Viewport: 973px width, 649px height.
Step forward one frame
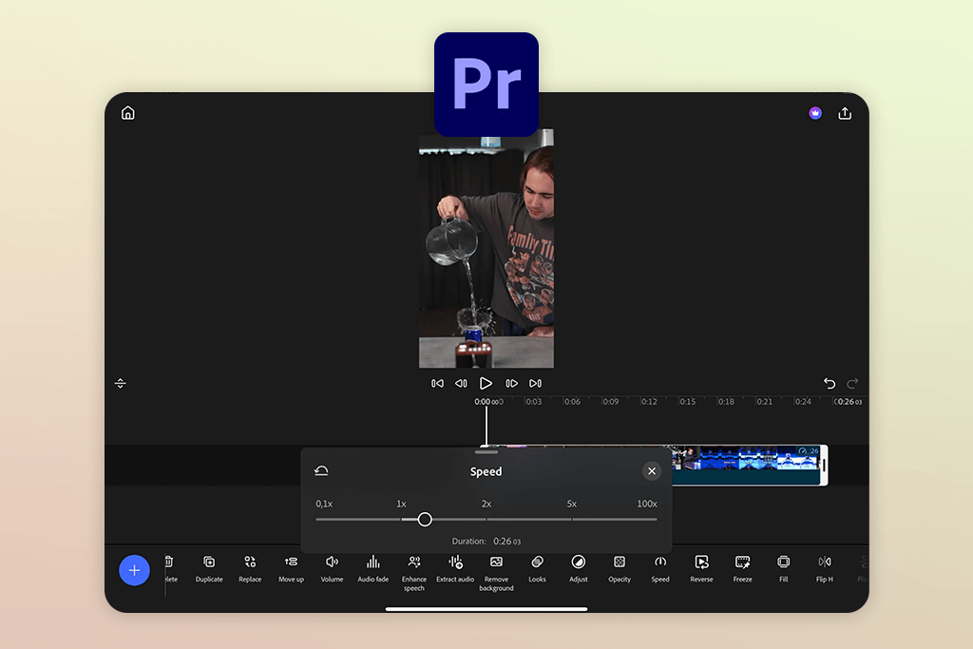tap(511, 384)
